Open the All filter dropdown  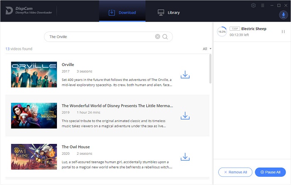pyautogui.click(x=207, y=49)
